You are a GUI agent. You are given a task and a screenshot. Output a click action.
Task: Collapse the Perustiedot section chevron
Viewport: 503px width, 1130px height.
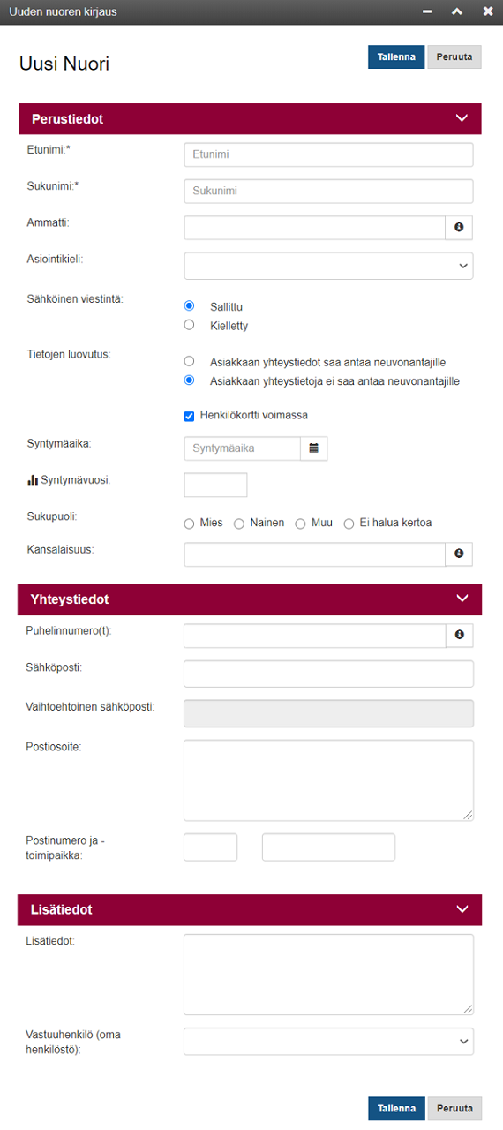pyautogui.click(x=461, y=117)
